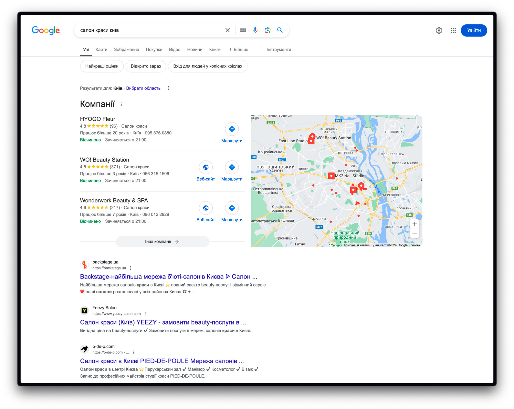The image size is (514, 409).
Task: Open Google apps grid icon
Action: tap(453, 31)
